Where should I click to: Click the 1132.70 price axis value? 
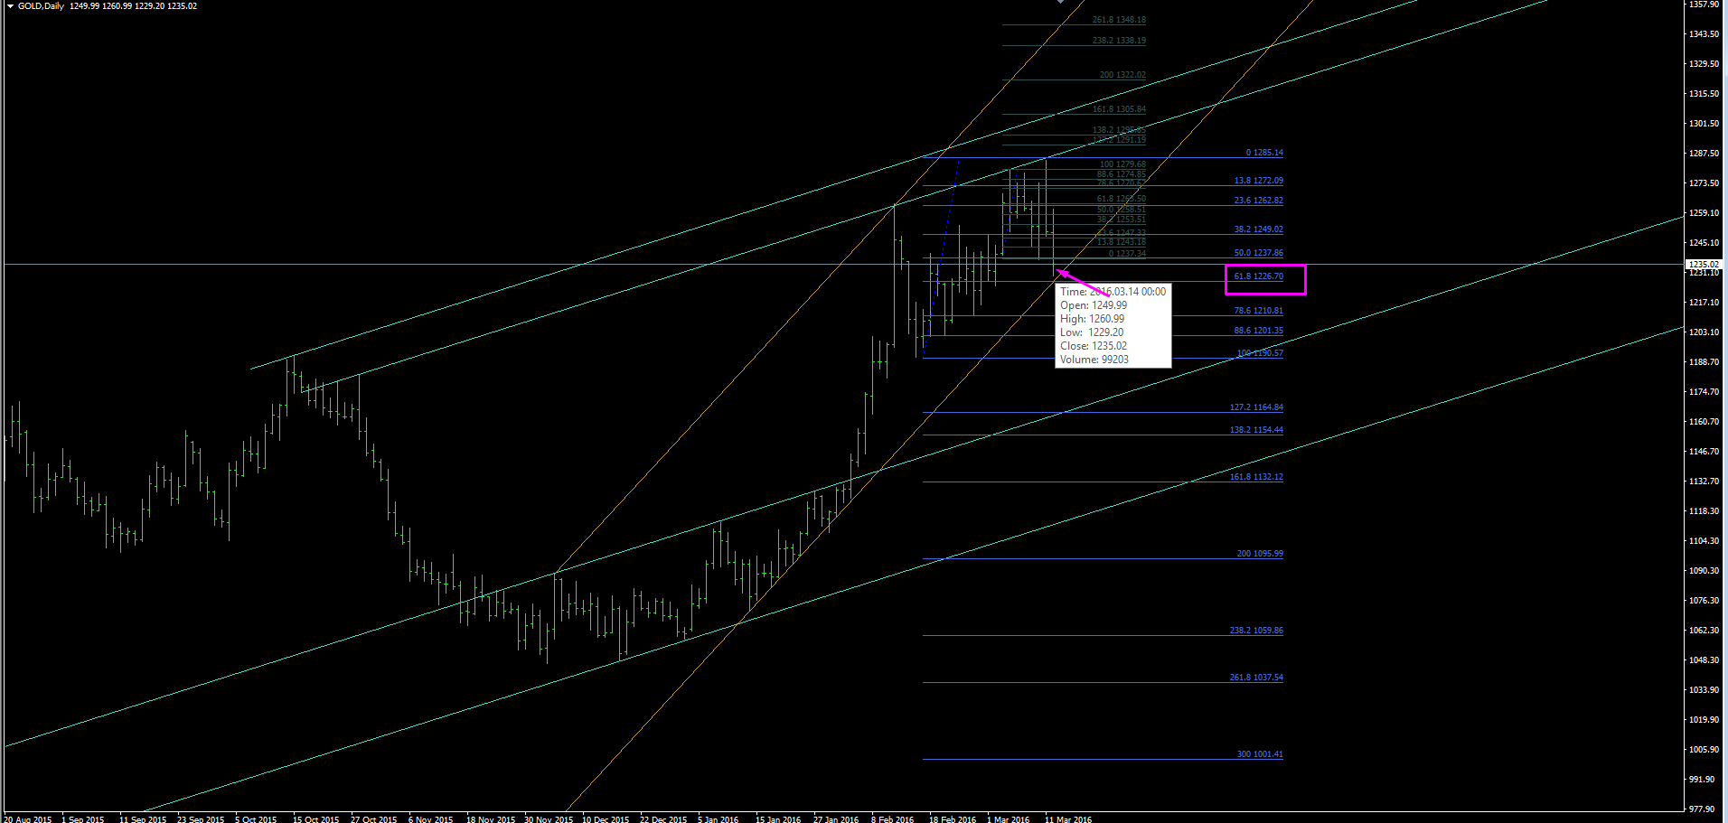pos(1704,482)
